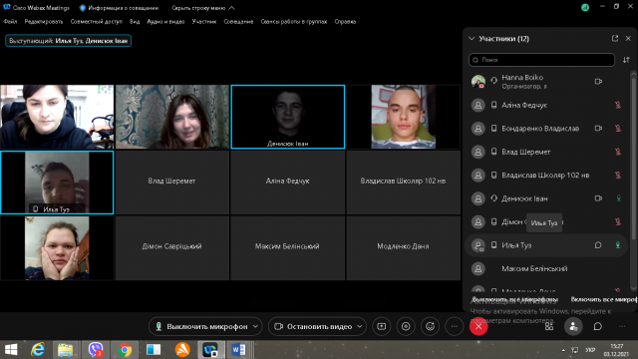
Task: Toggle the Participants panel icon
Action: (x=573, y=326)
